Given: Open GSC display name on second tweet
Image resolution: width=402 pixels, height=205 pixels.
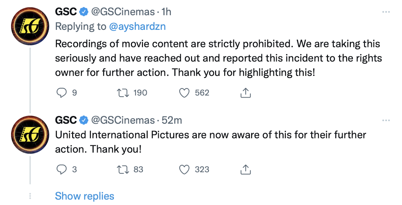Looking at the screenshot, I should point(66,120).
